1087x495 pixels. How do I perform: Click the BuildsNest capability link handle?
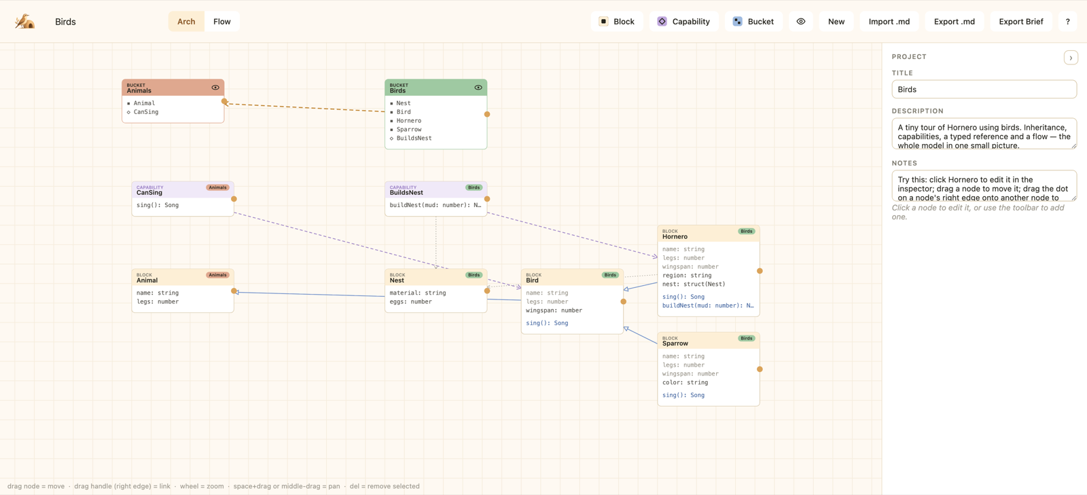[487, 199]
